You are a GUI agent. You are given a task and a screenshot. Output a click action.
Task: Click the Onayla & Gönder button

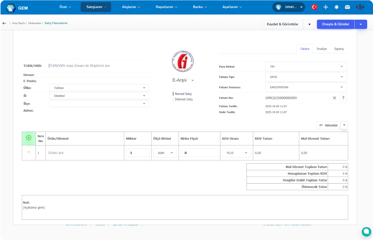coord(336,24)
